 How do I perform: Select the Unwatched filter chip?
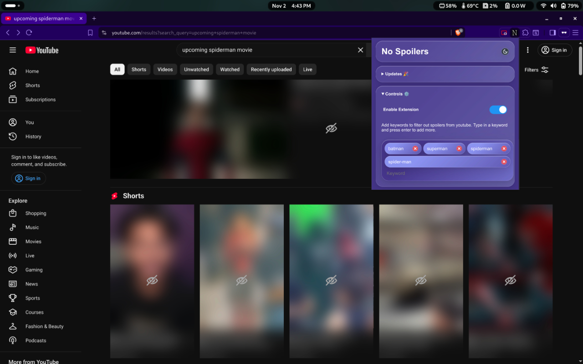[x=196, y=70]
